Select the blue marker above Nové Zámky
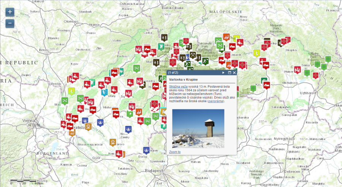Image resolution: width=342 pixels, height=187 pixels. [x=128, y=129]
